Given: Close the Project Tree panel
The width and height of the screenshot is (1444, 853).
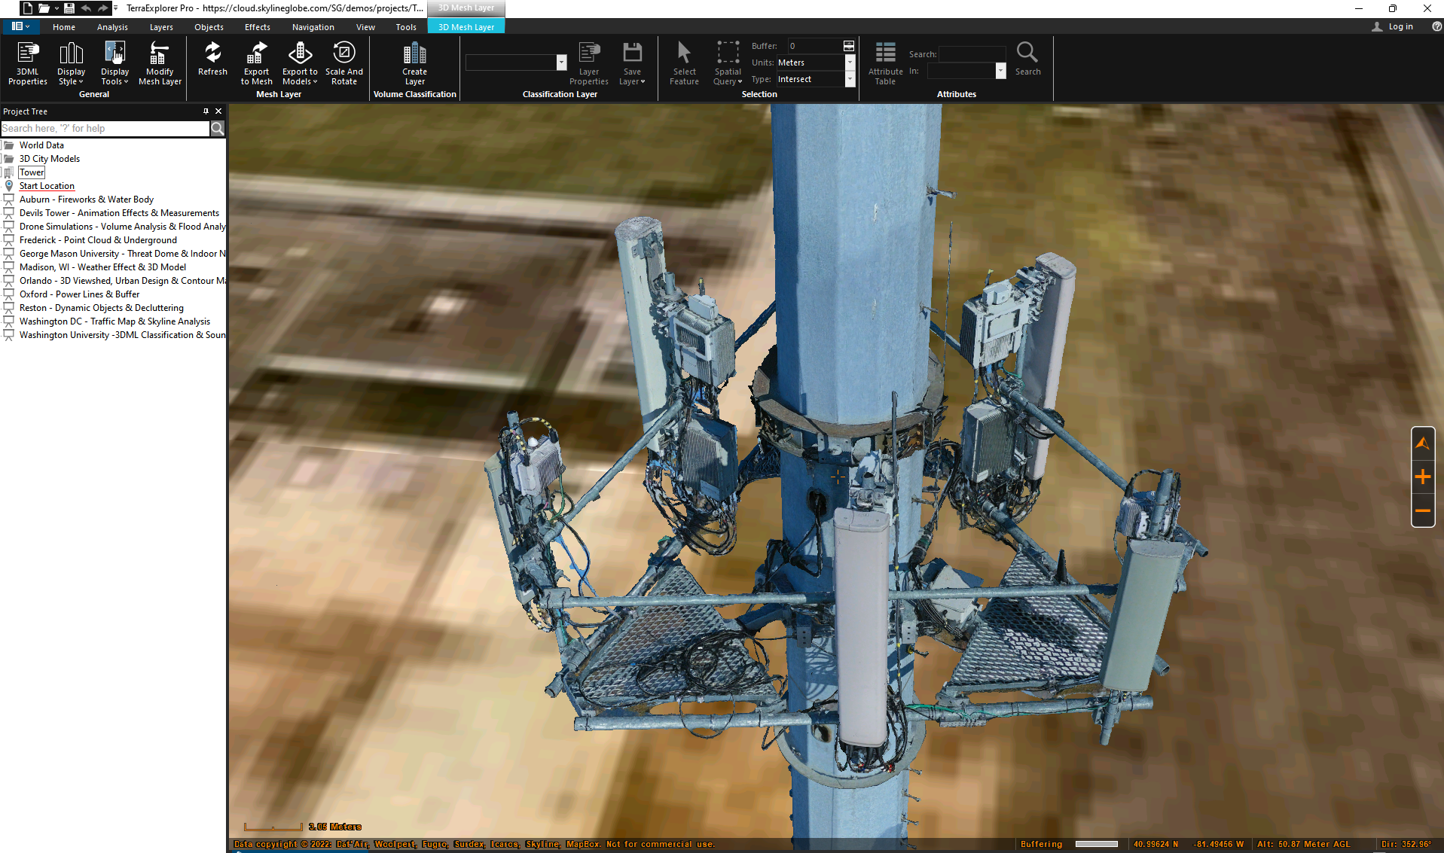Looking at the screenshot, I should tap(218, 111).
